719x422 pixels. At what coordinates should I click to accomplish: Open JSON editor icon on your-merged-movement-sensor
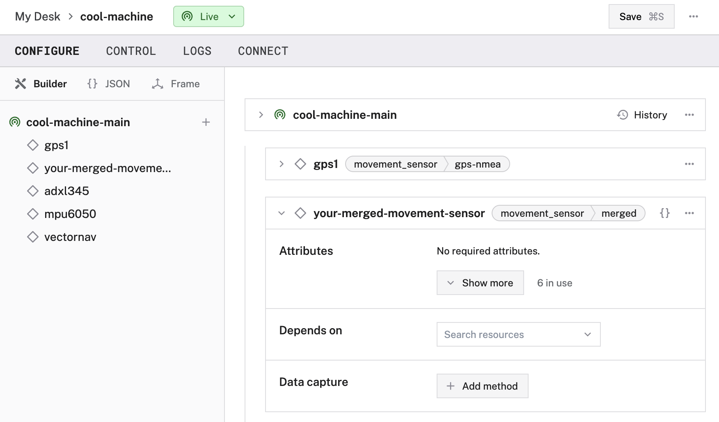click(664, 213)
